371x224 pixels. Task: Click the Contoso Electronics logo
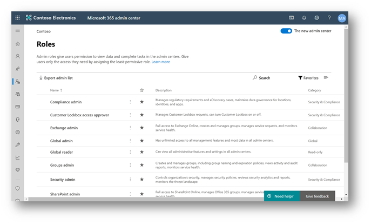point(51,17)
